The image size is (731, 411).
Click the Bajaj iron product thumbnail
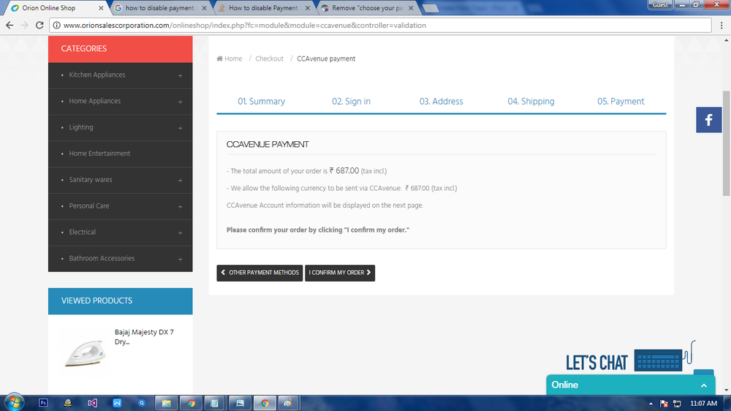(86, 353)
